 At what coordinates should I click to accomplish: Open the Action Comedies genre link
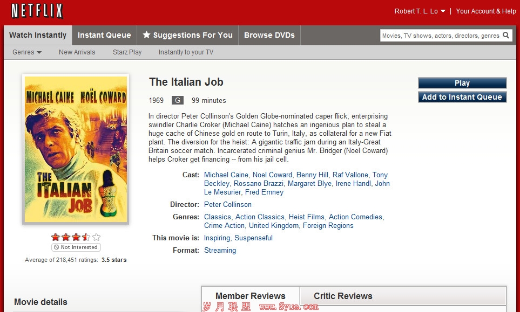pos(355,217)
